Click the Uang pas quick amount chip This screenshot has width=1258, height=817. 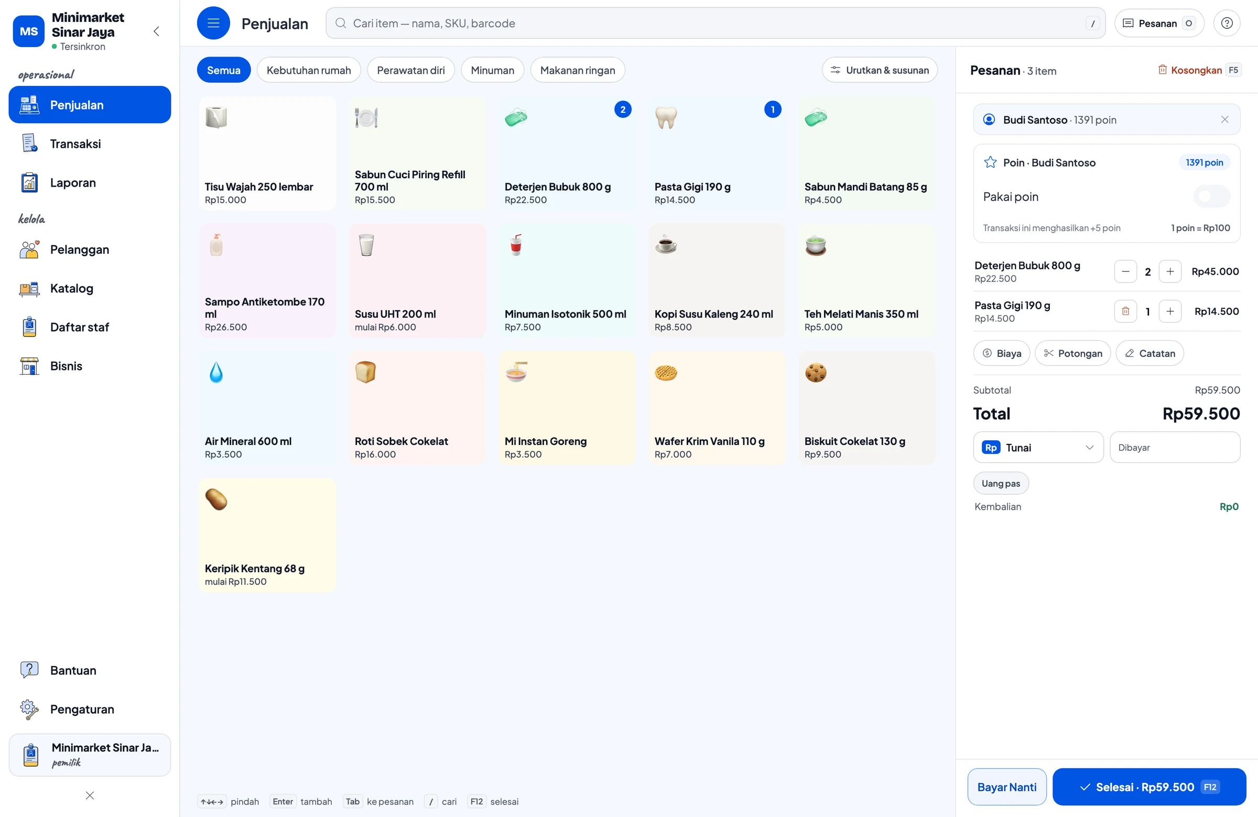click(1001, 484)
